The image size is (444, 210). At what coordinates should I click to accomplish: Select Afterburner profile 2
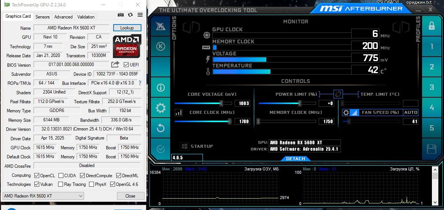[x=432, y=67]
